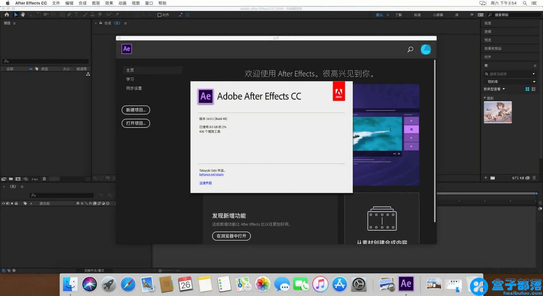The height and width of the screenshot is (296, 543).
Task: Open the 项目 panel menu
Action: (x=14, y=23)
